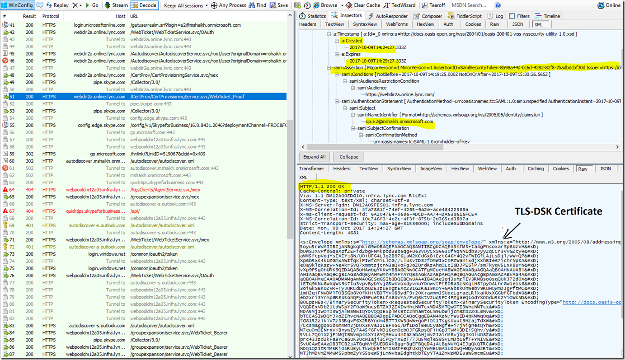Viewport: 625px width, 360px height.
Task: Replay the selected session
Action: click(x=57, y=5)
